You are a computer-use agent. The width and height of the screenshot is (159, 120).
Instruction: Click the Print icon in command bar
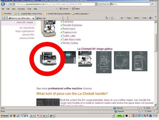(x=122, y=18)
